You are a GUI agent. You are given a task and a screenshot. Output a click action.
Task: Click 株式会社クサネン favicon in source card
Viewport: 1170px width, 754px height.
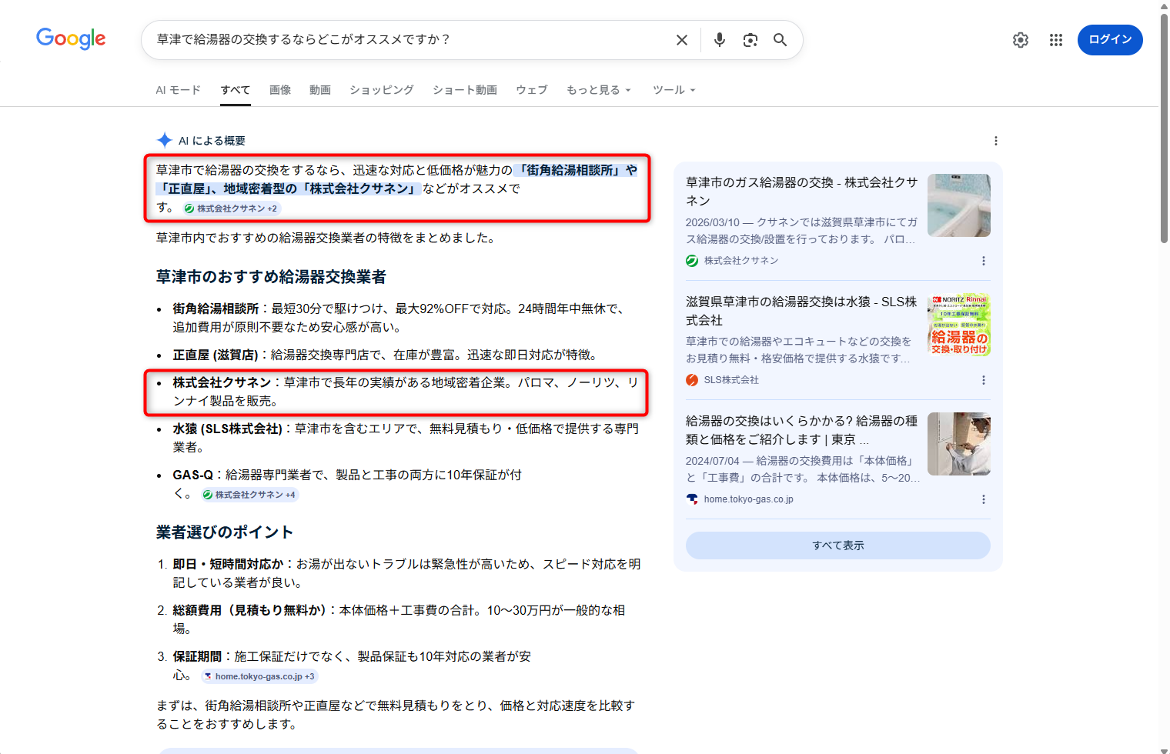[x=692, y=261]
